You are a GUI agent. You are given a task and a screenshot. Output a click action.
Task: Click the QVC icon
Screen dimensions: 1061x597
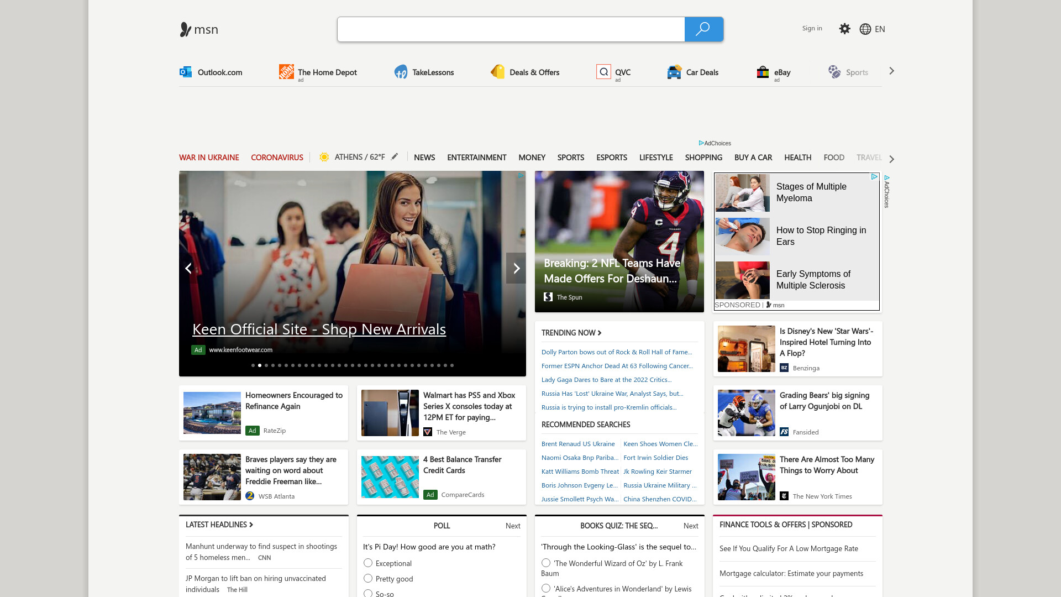[603, 72]
